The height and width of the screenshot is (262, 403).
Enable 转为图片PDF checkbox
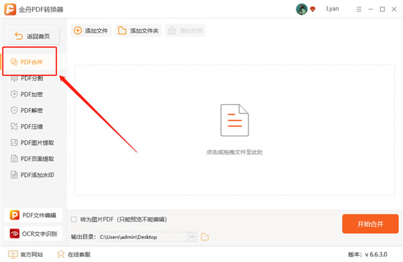point(74,219)
